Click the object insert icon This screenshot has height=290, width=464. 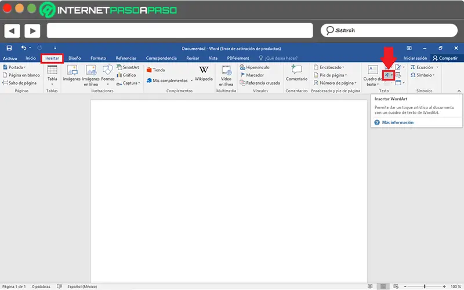click(x=400, y=83)
